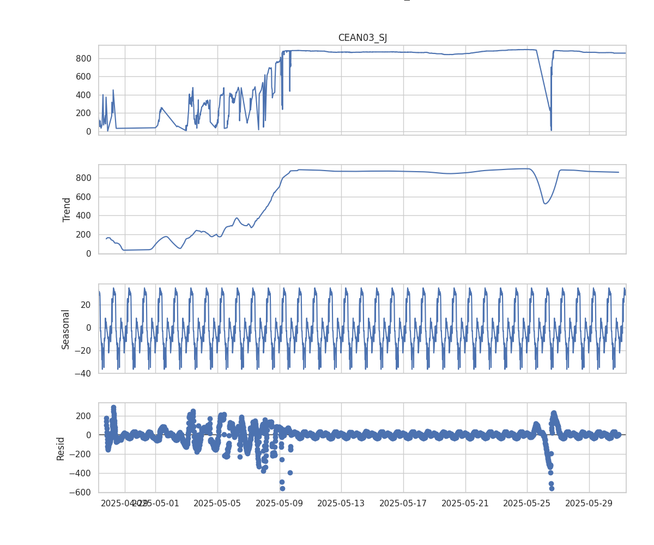This screenshot has width=654, height=545.
Task: Select the 2025-05-13 x-axis date label
Action: pyautogui.click(x=341, y=503)
